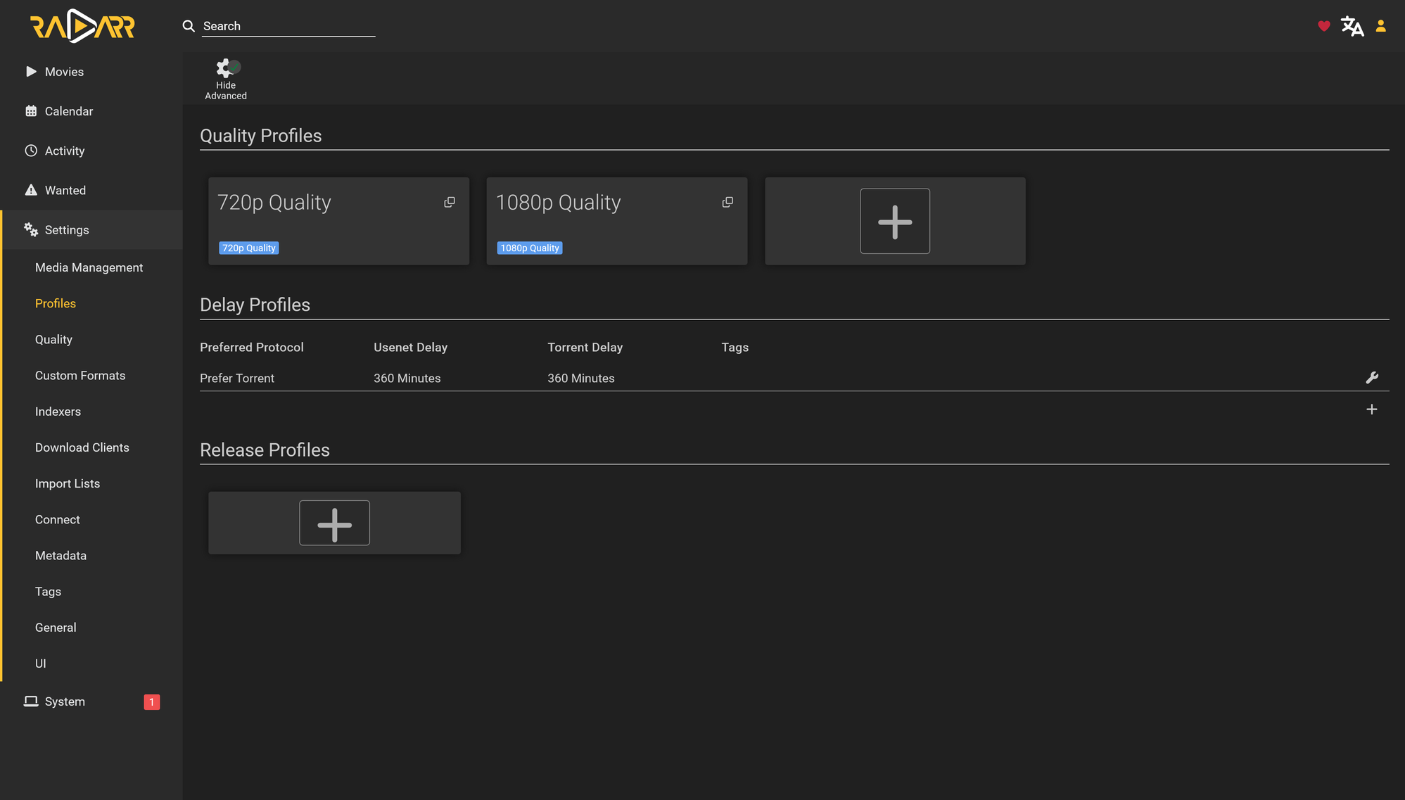Open Indexers settings
This screenshot has height=800, width=1405.
(x=58, y=412)
